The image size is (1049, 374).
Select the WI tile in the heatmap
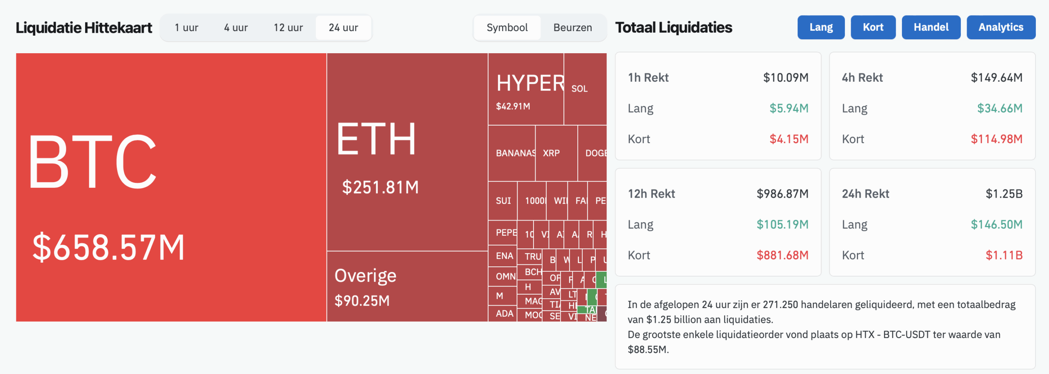click(x=557, y=201)
